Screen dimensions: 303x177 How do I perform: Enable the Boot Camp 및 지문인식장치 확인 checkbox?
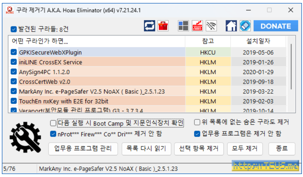click(x=53, y=123)
